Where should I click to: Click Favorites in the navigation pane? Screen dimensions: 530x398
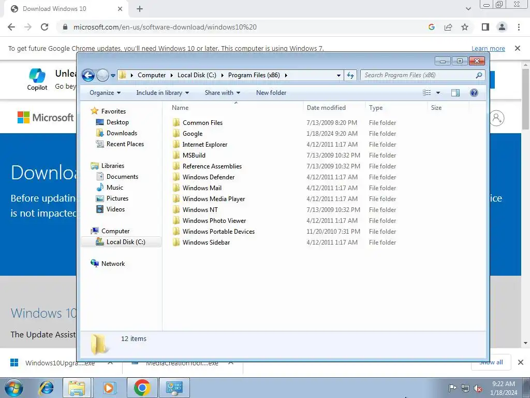pyautogui.click(x=113, y=111)
